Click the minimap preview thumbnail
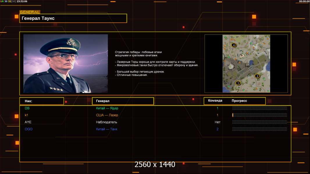 [x=246, y=64]
